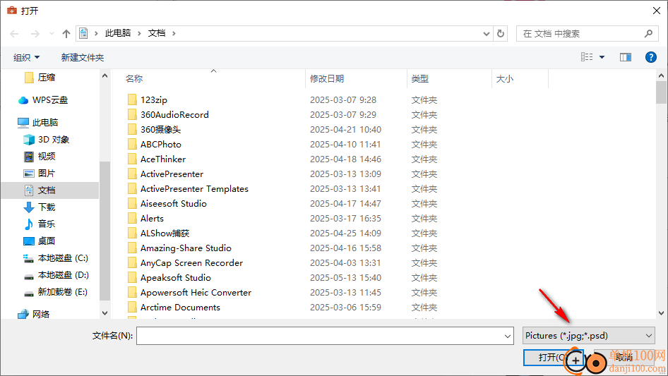The width and height of the screenshot is (668, 376).
Task: Open more view options dropdown arrow
Action: pos(602,57)
